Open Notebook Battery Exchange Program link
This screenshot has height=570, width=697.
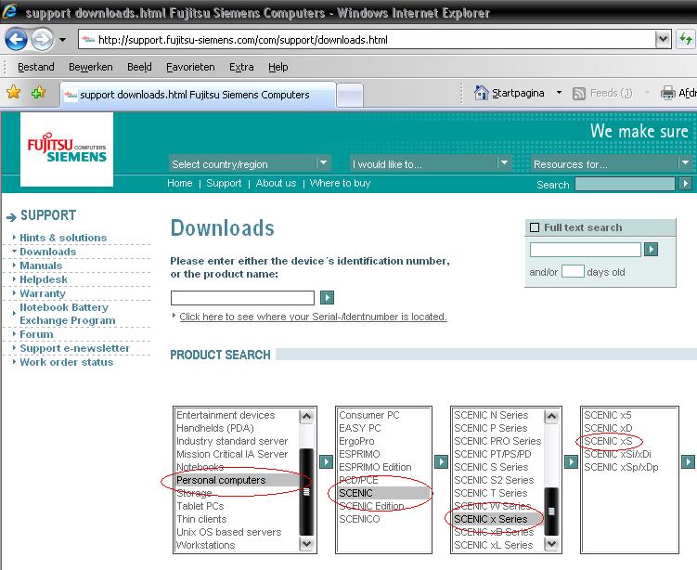[x=67, y=314]
